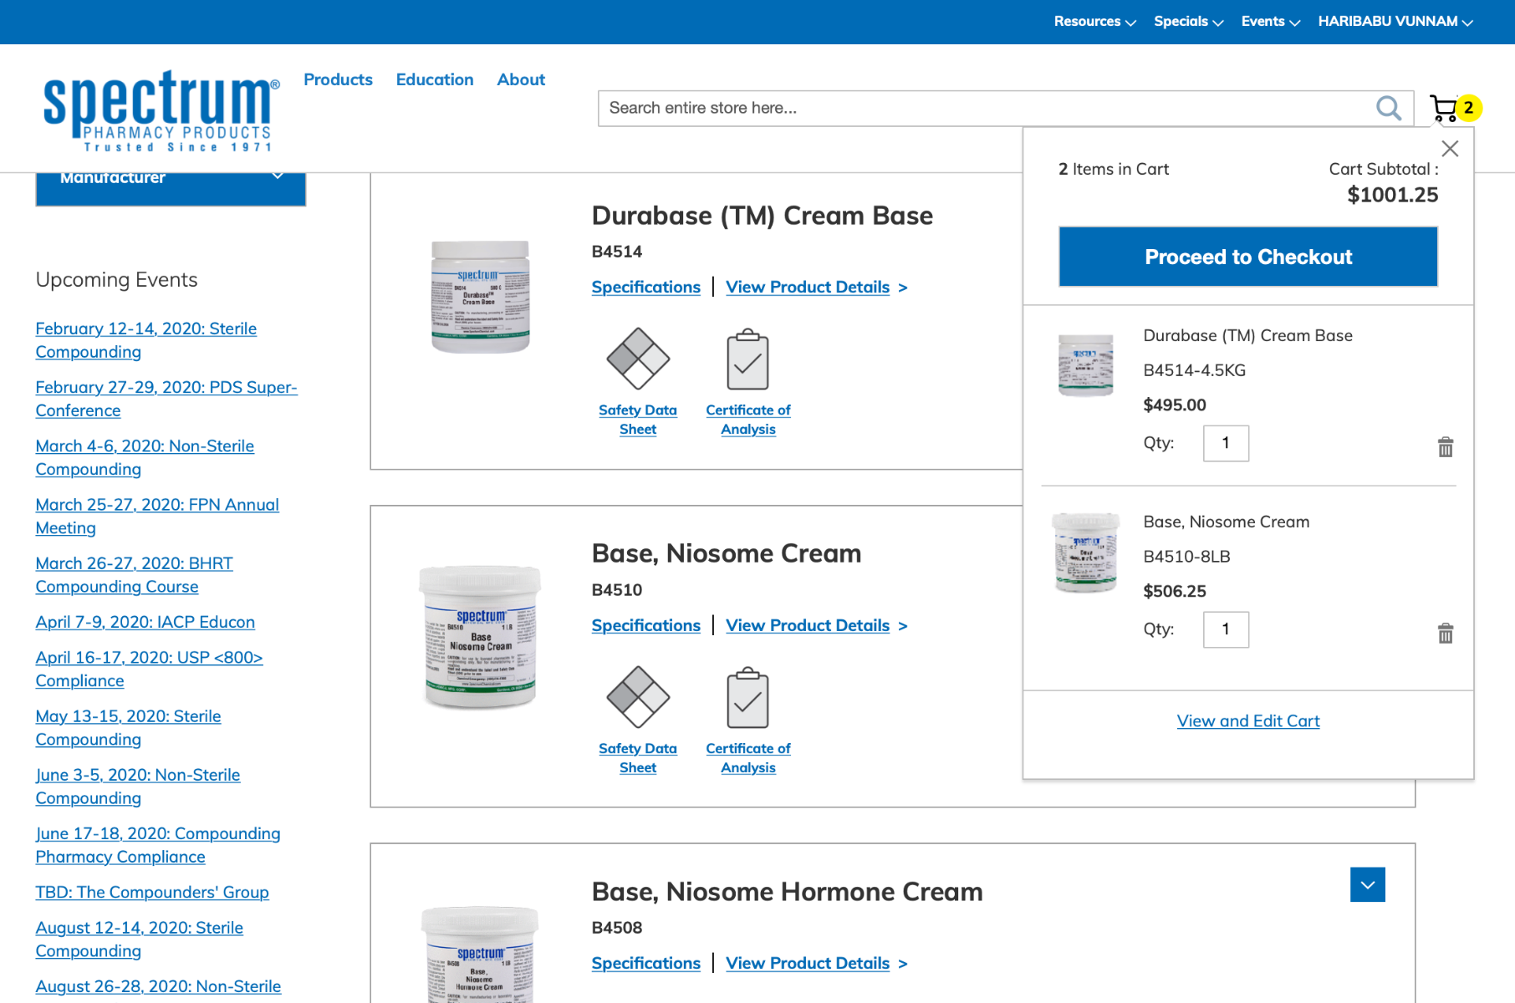Expand the Resources menu
The height and width of the screenshot is (1003, 1515).
[x=1094, y=22]
